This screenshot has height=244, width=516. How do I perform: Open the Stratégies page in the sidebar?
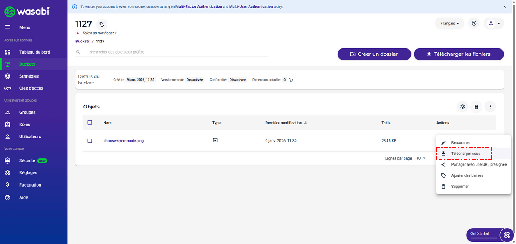(29, 76)
